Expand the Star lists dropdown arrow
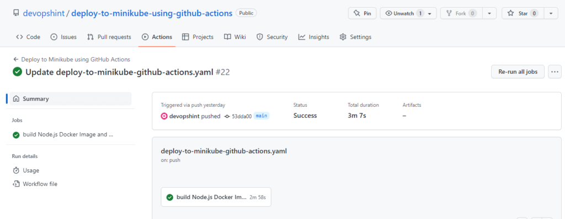This screenshot has width=565, height=219. 551,13
